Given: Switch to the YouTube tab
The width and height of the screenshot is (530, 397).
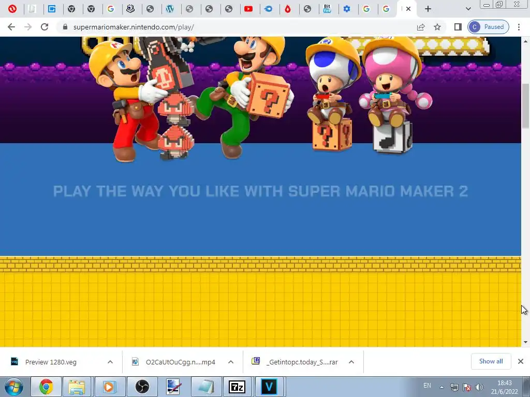Looking at the screenshot, I should tap(248, 9).
